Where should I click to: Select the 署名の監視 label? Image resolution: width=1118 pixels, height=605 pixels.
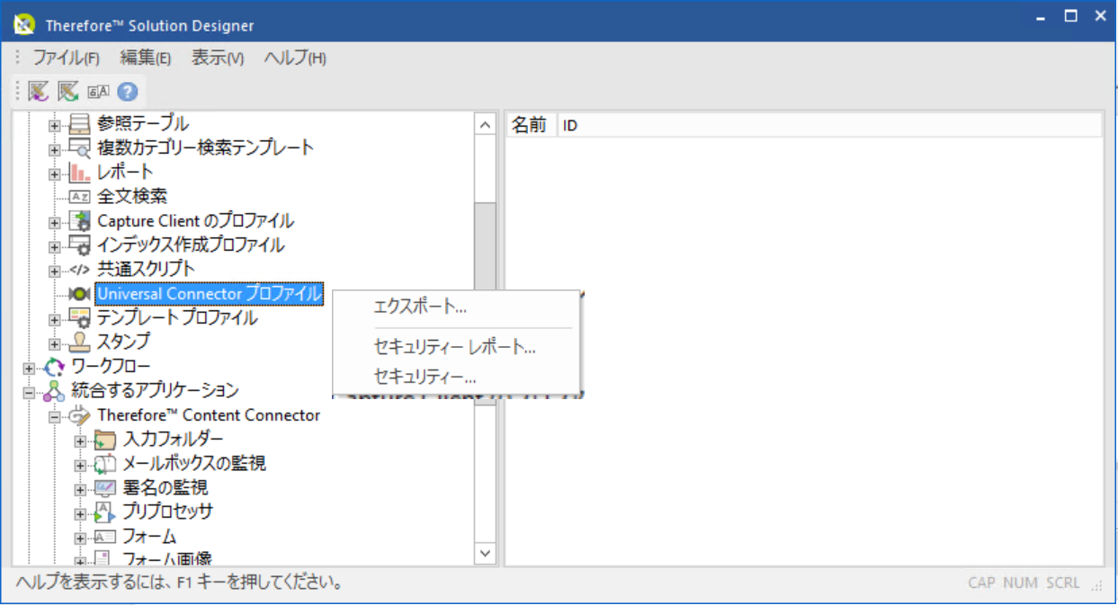click(x=165, y=487)
